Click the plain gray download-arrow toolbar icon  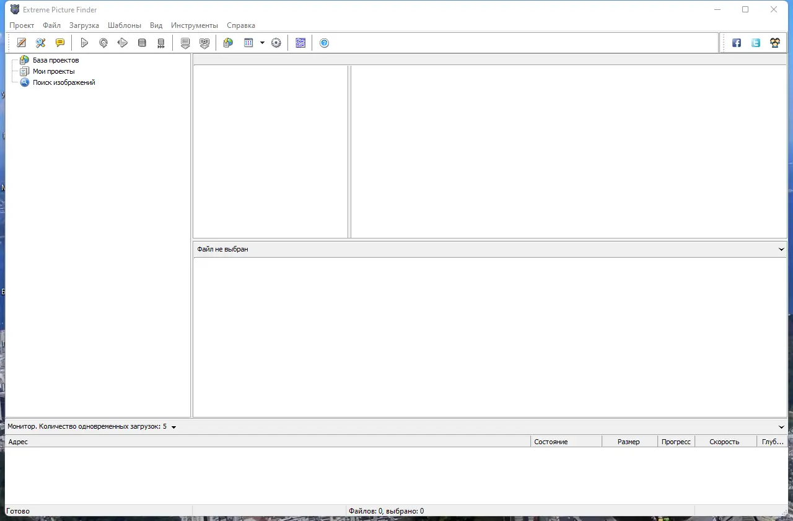pos(185,43)
